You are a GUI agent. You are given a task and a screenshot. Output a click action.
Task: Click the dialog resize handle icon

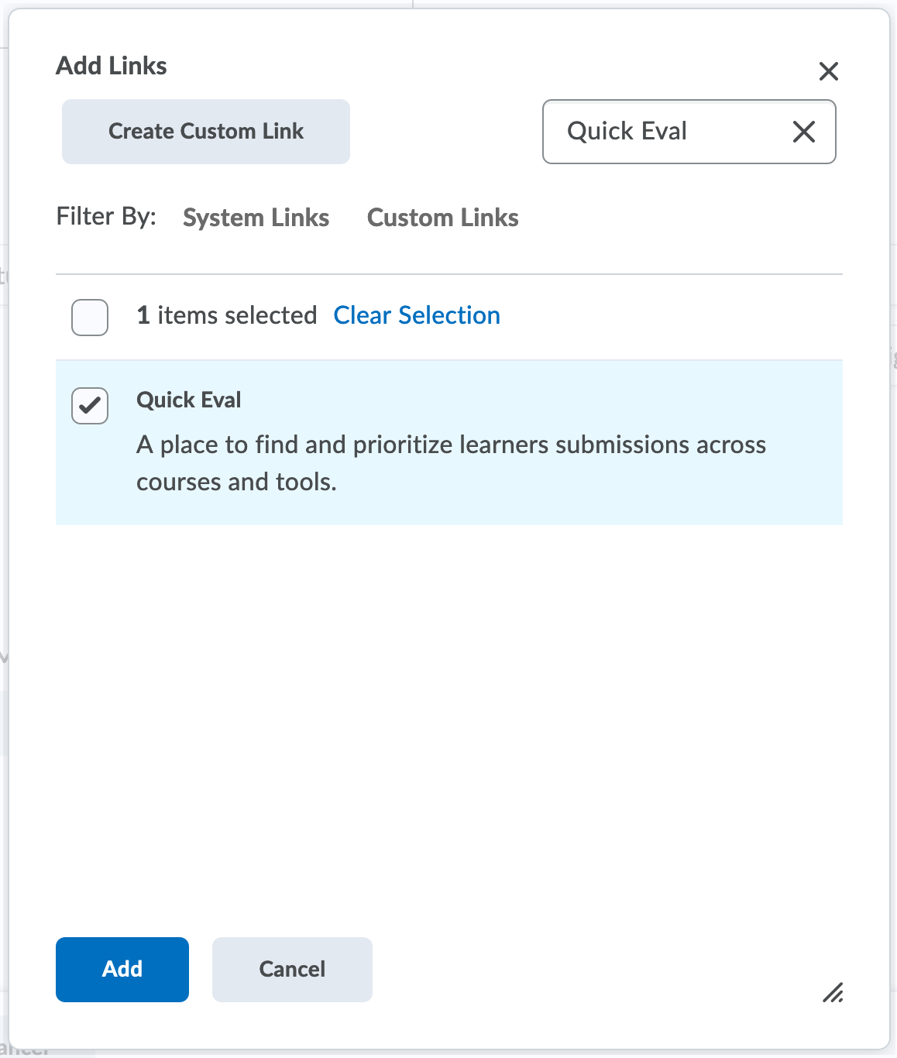(833, 992)
